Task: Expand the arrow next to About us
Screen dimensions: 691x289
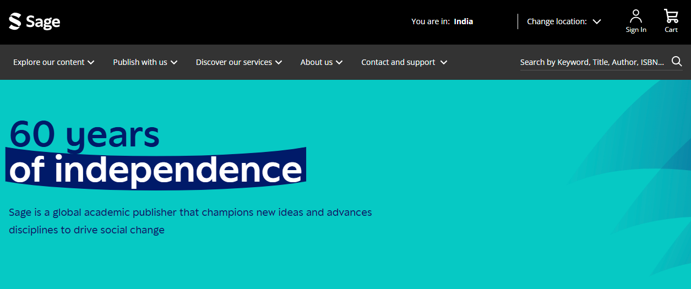Action: click(x=339, y=62)
